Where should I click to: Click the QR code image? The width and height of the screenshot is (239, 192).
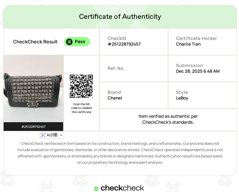pos(81,86)
